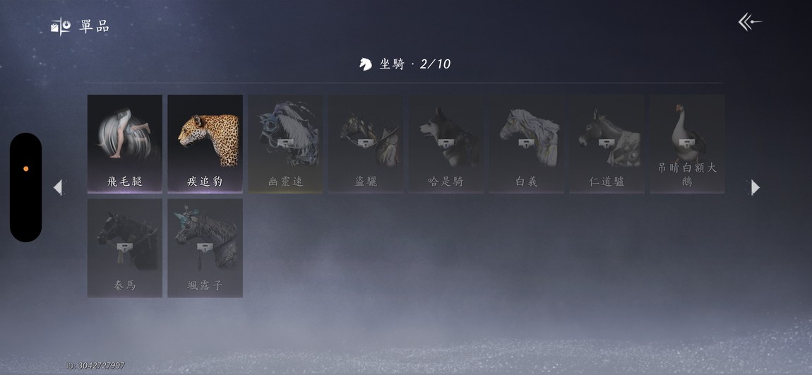Click the 坐騎 2/10 category title

(405, 64)
